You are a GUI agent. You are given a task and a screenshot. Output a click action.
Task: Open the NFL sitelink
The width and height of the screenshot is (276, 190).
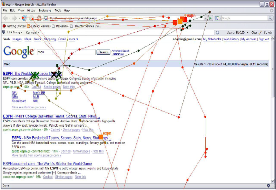point(14,93)
